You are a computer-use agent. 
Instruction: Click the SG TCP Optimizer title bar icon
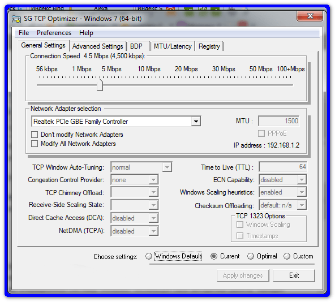coord(16,19)
